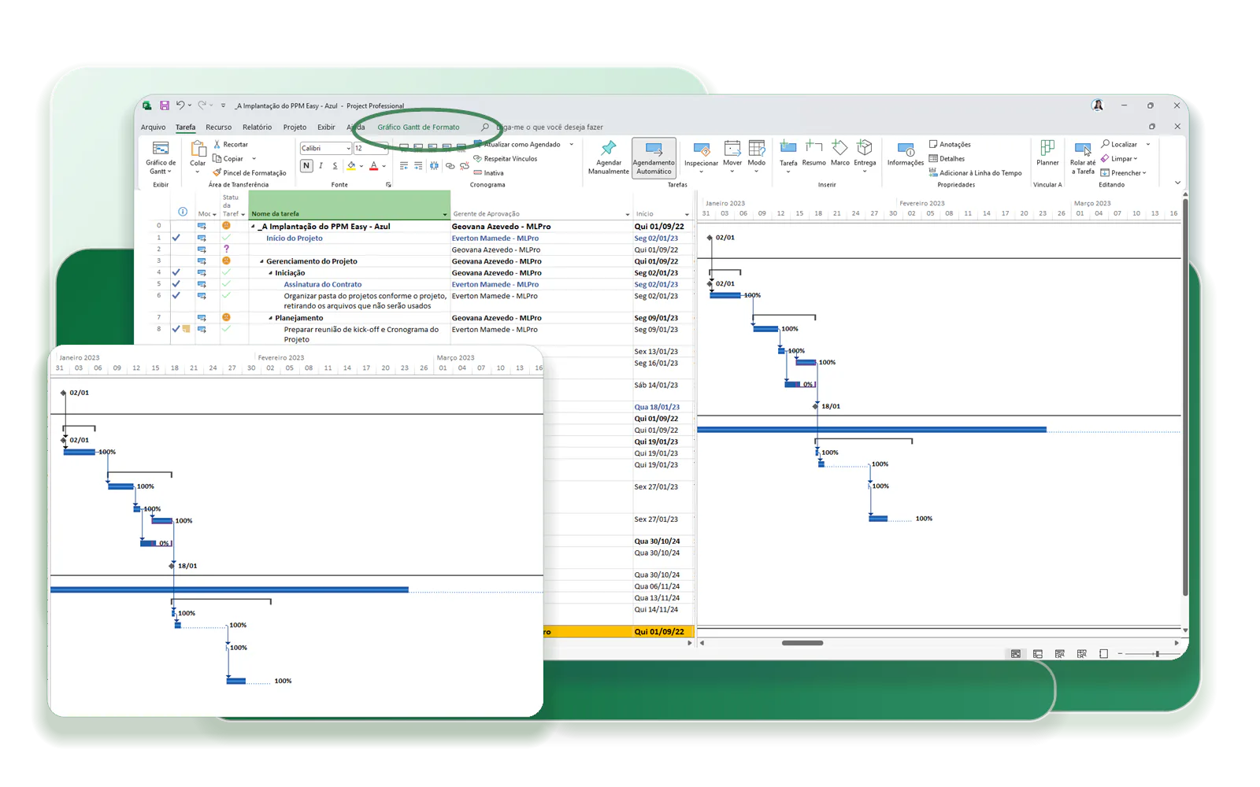Open Início do Projeto task link

point(294,238)
